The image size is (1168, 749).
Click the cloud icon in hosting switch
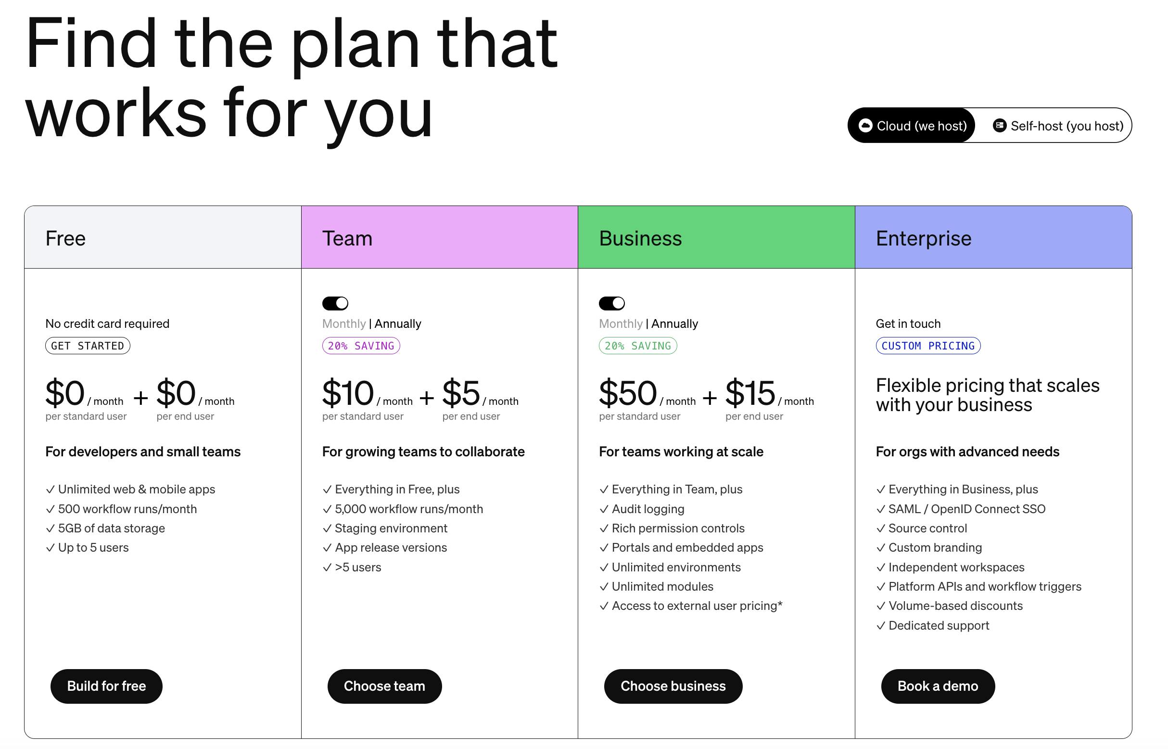point(865,126)
